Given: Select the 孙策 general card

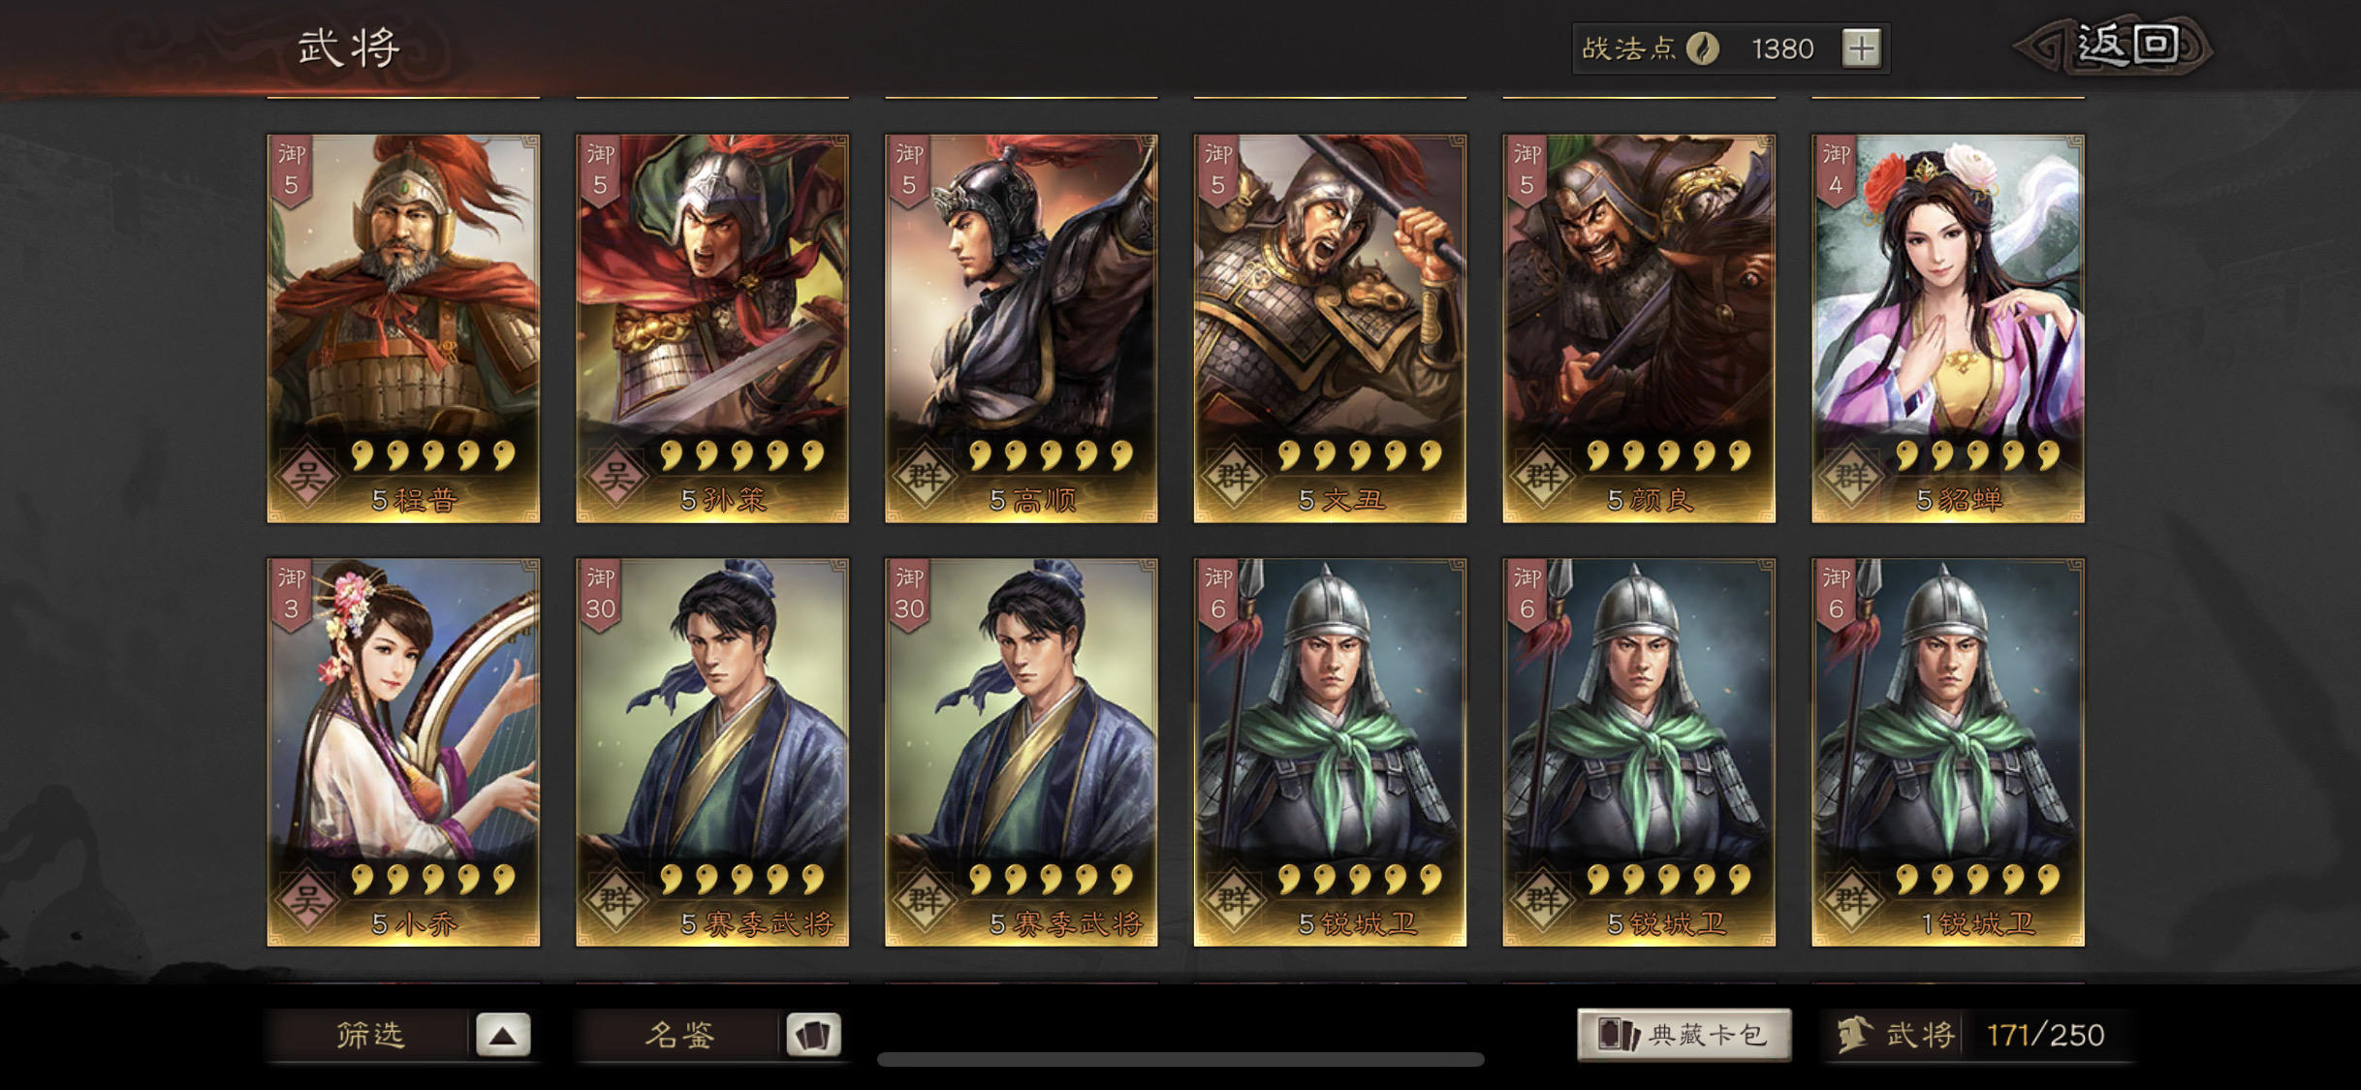Looking at the screenshot, I should coord(712,328).
